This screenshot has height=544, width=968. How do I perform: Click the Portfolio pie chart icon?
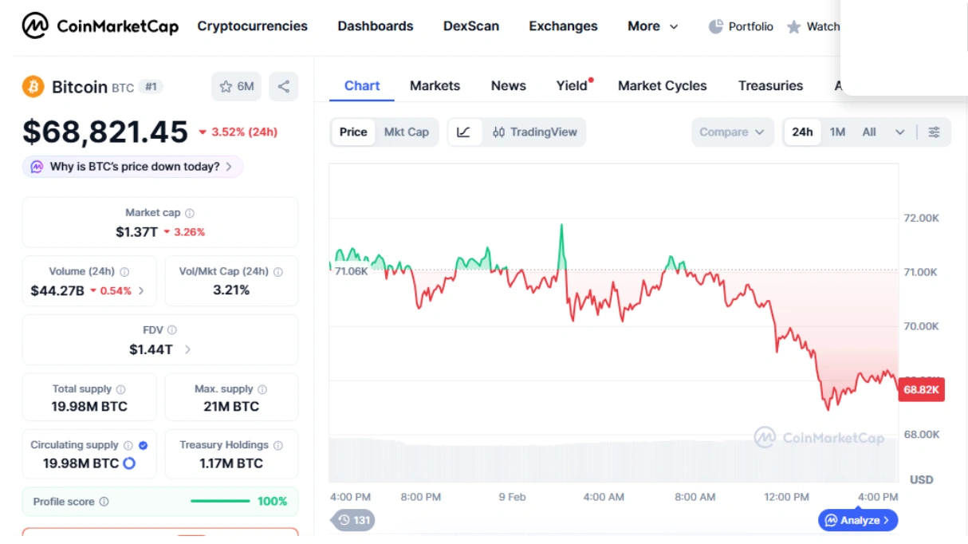tap(716, 26)
